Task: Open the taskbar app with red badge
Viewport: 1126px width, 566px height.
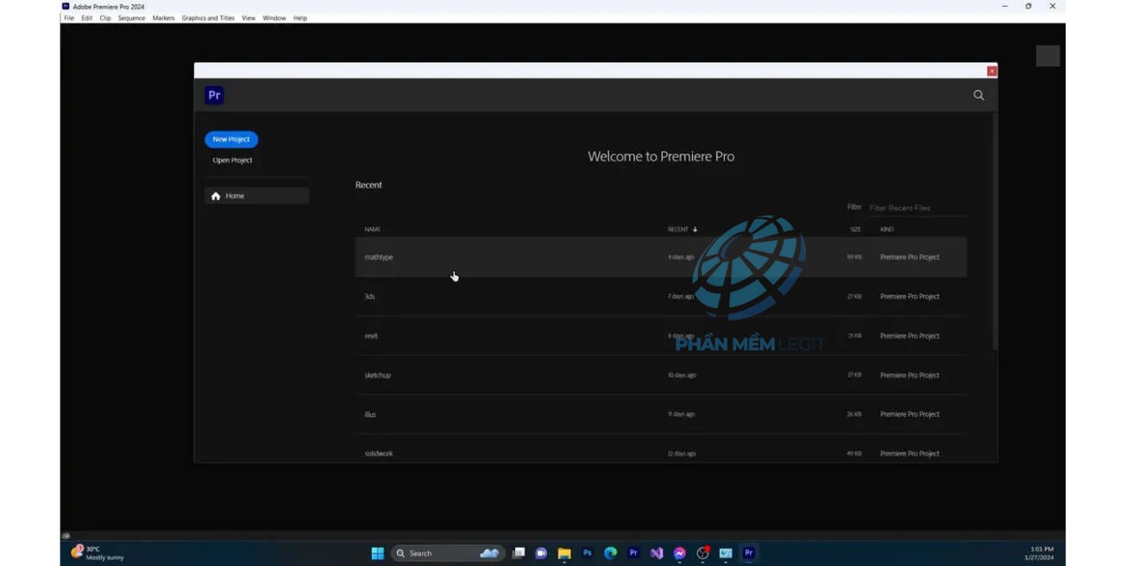Action: pyautogui.click(x=702, y=553)
